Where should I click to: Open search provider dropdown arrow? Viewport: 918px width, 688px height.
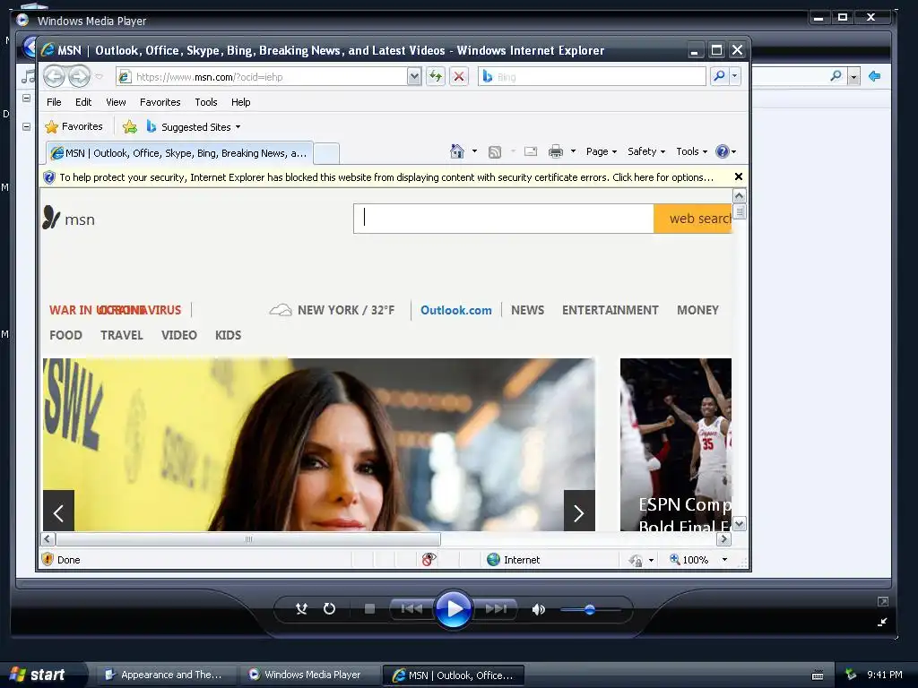[x=735, y=76]
